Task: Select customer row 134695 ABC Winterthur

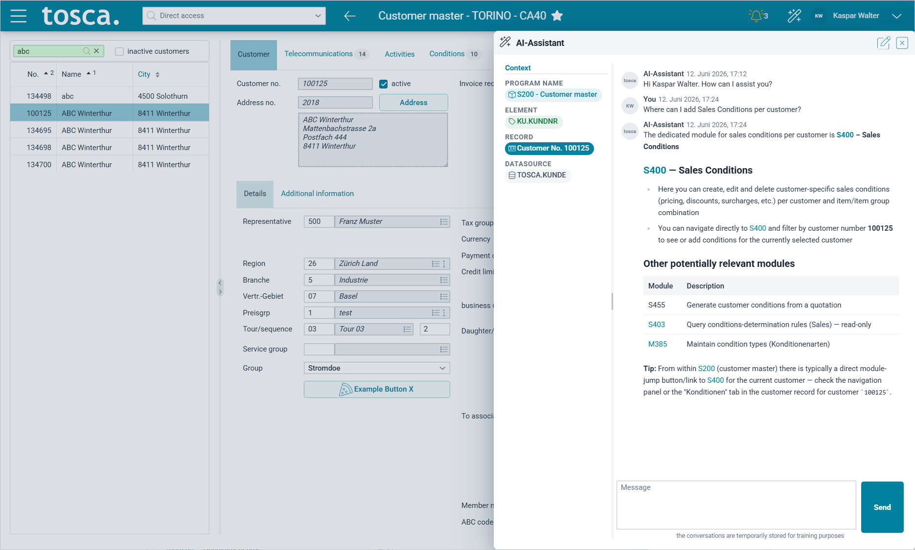Action: tap(110, 131)
